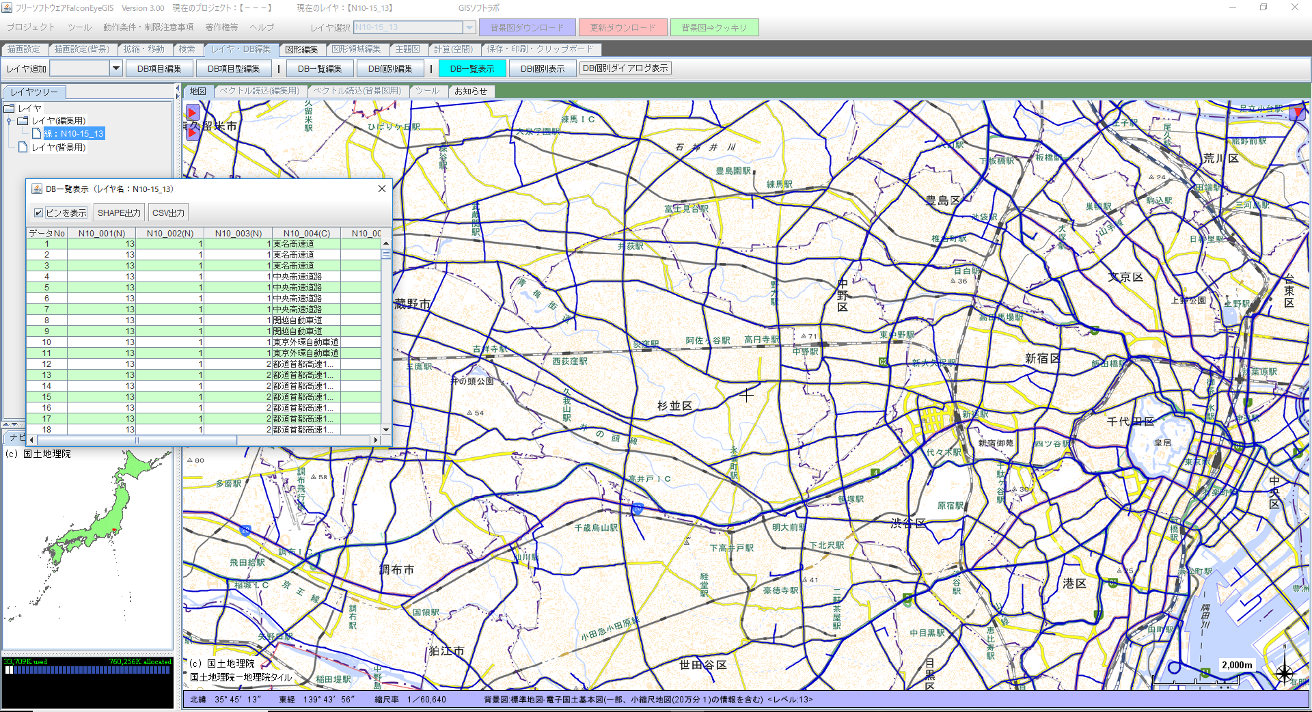Open the ベクトル読込(編集用) map tab
The width and height of the screenshot is (1312, 712).
[x=259, y=91]
